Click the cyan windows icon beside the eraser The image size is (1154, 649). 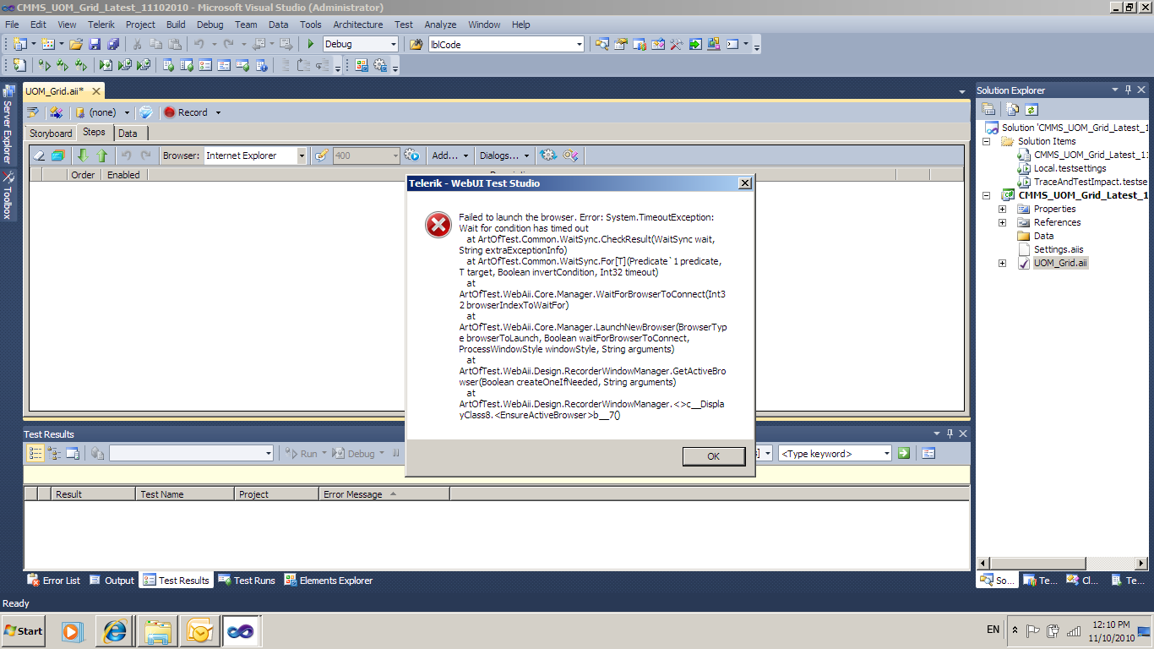click(58, 155)
